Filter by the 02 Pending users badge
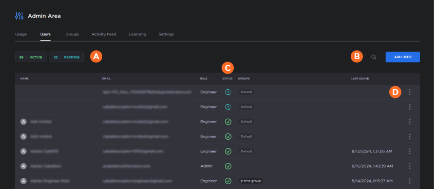This screenshot has height=189, width=434. pyautogui.click(x=66, y=57)
